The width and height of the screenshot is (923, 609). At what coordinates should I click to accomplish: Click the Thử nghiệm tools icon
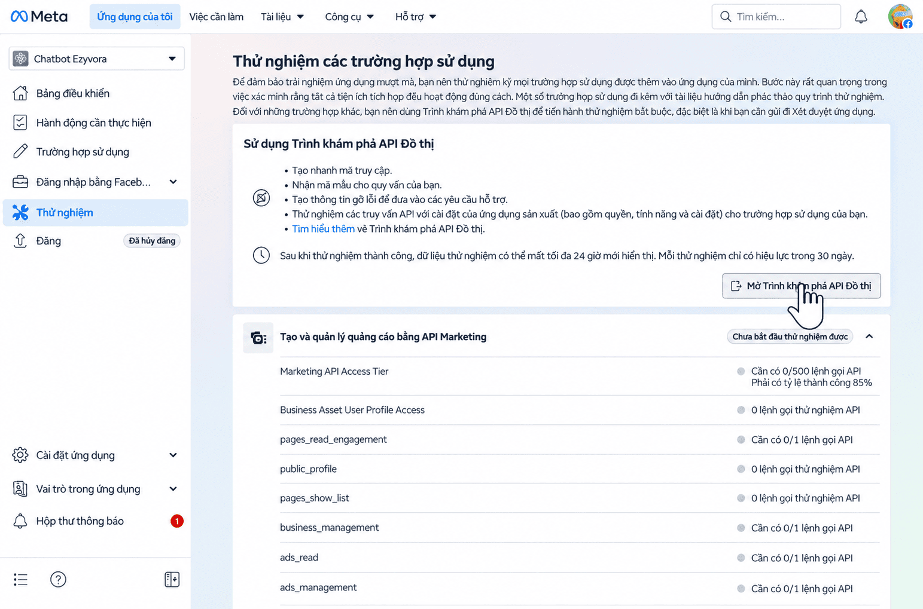(20, 212)
